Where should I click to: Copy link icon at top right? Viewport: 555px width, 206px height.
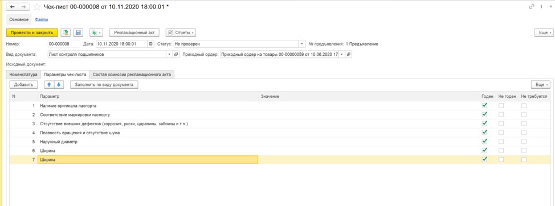click(x=531, y=7)
